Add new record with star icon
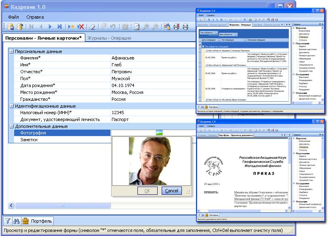Screen dimensions: 329x236 coord(71,27)
